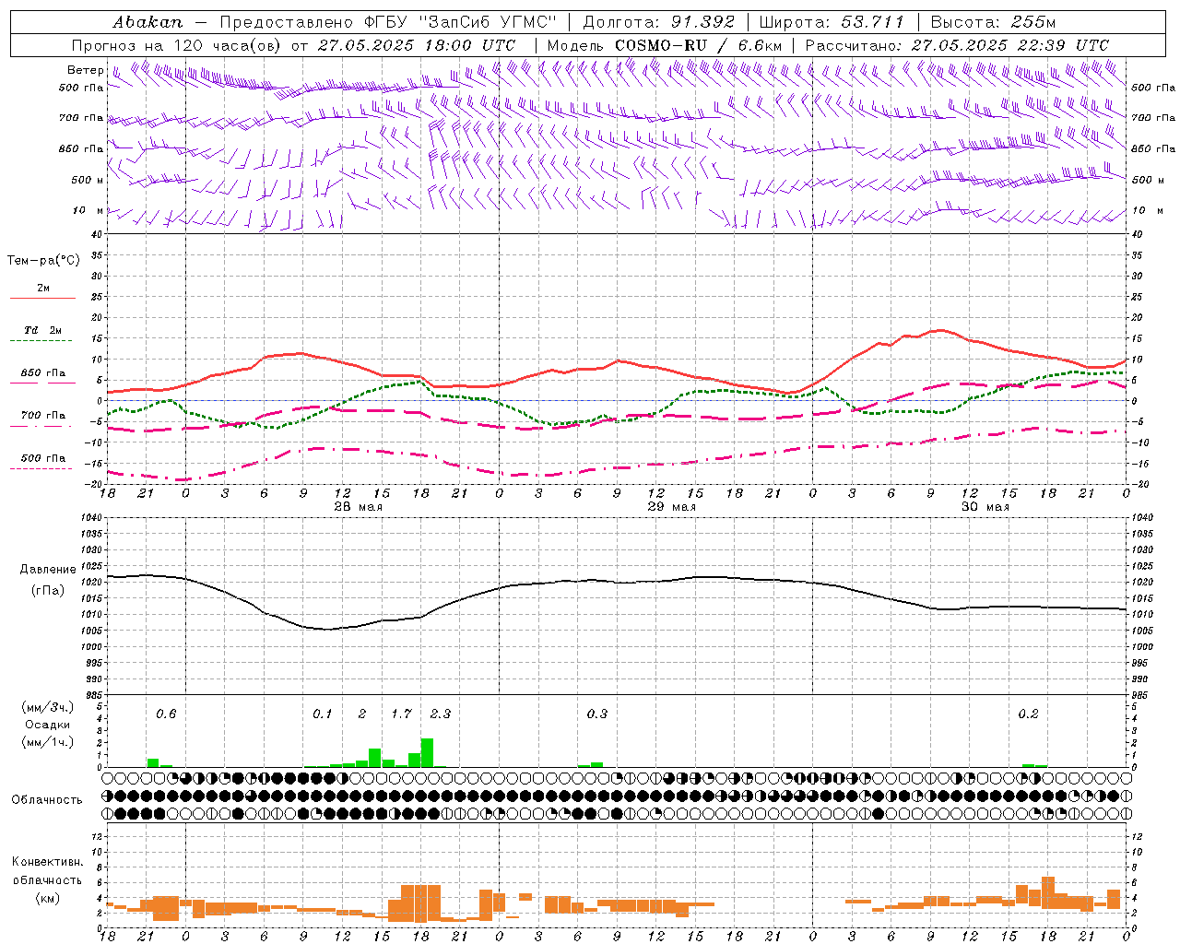The height and width of the screenshot is (944, 1180).
Task: Click the dash-dot line sample under "500 гПа" legend
Action: pos(41,468)
